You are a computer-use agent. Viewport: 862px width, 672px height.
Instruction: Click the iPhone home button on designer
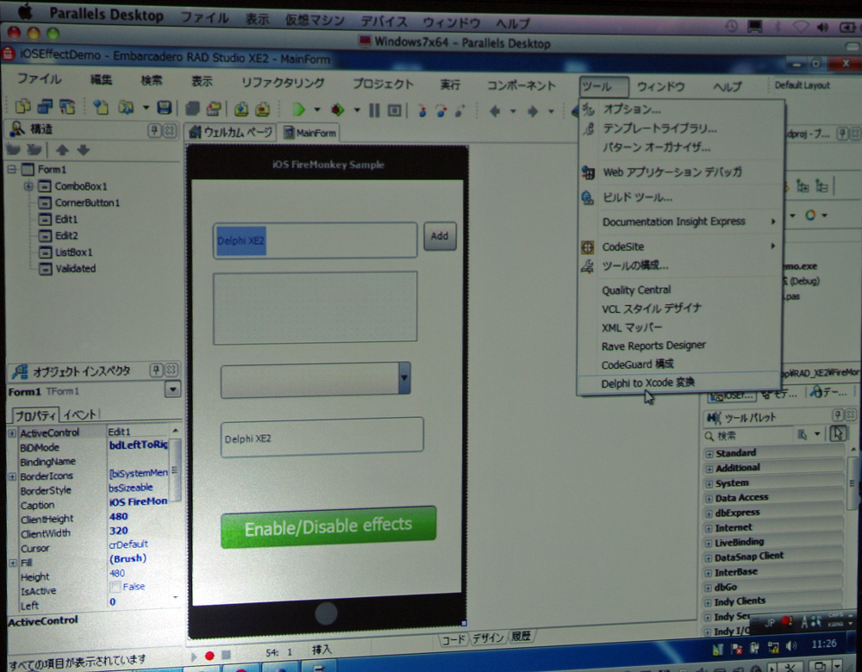click(x=326, y=613)
